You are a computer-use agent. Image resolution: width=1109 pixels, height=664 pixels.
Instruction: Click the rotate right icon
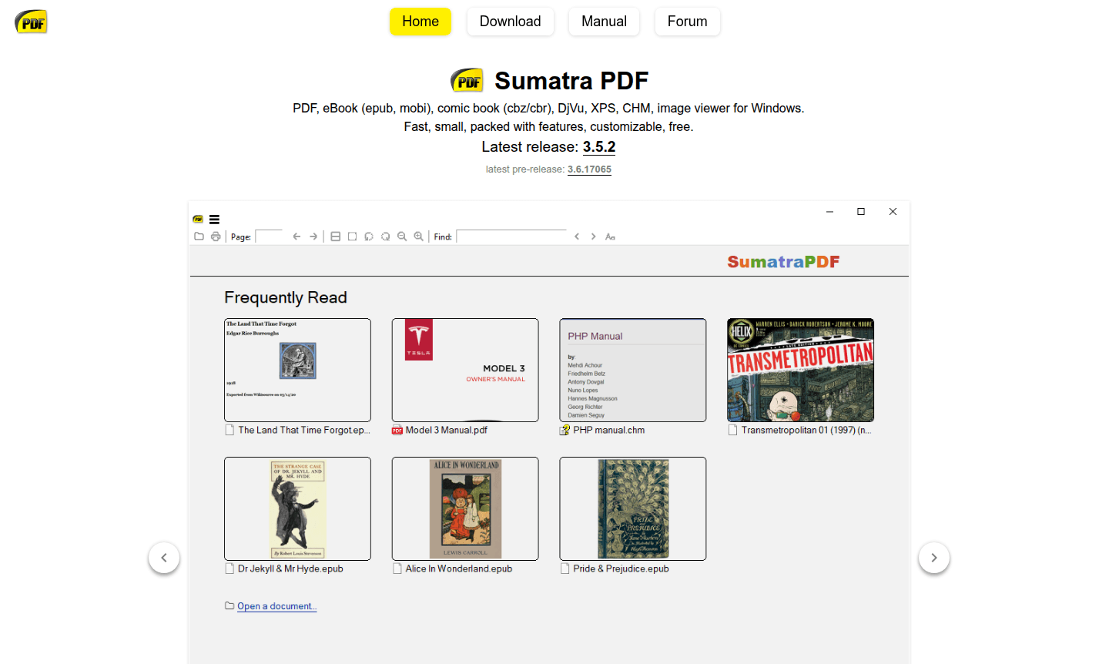click(386, 236)
